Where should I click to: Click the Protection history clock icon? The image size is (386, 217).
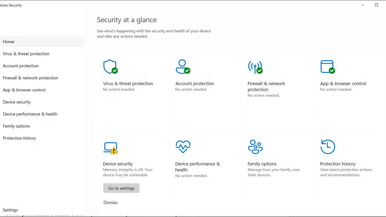click(x=328, y=147)
